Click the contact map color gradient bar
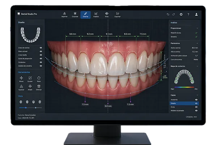The image size is (217, 145). click(184, 87)
